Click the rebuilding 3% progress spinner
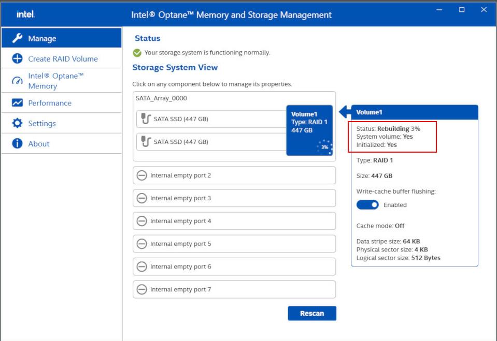Screen dimensions: 497x341 (324, 147)
